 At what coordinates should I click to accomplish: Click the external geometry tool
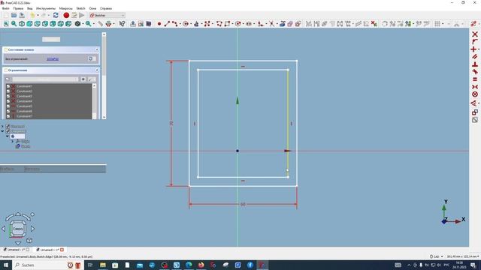283,23
